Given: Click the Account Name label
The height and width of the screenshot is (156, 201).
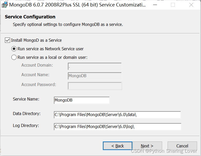Looking at the screenshot, I should (35, 75).
